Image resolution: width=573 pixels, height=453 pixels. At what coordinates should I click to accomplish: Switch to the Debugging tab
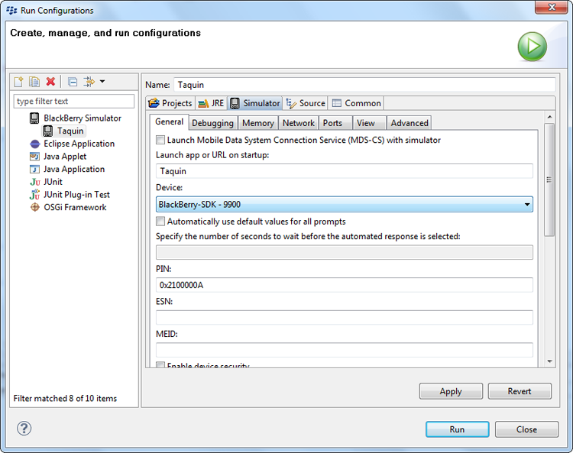pyautogui.click(x=212, y=123)
